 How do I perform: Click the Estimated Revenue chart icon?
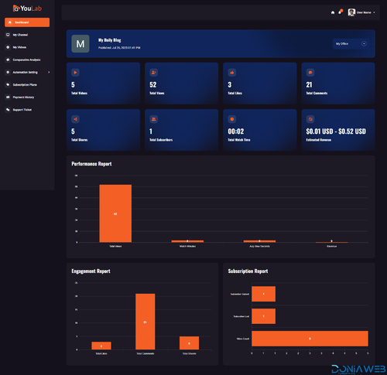tap(310, 119)
